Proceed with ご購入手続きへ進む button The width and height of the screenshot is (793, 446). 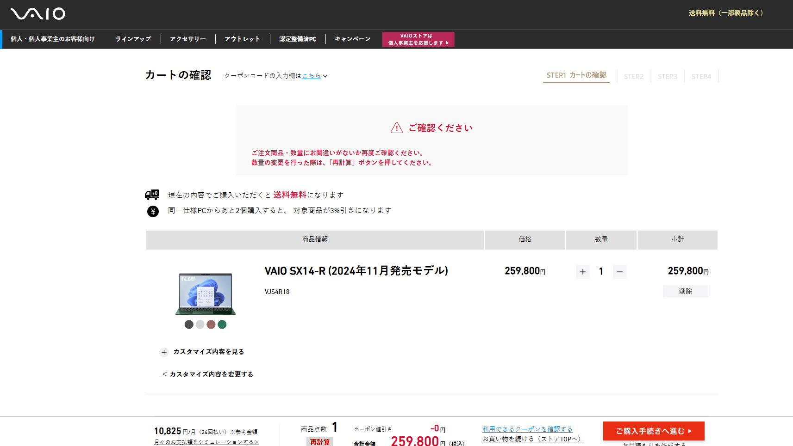[x=653, y=431]
